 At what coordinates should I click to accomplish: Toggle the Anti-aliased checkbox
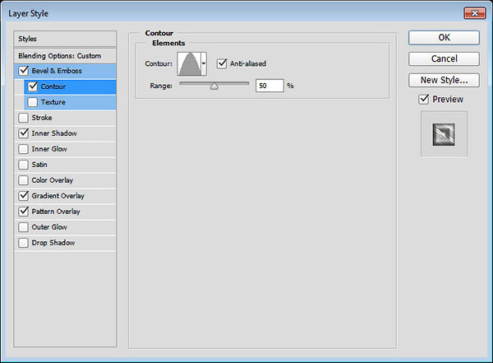222,63
